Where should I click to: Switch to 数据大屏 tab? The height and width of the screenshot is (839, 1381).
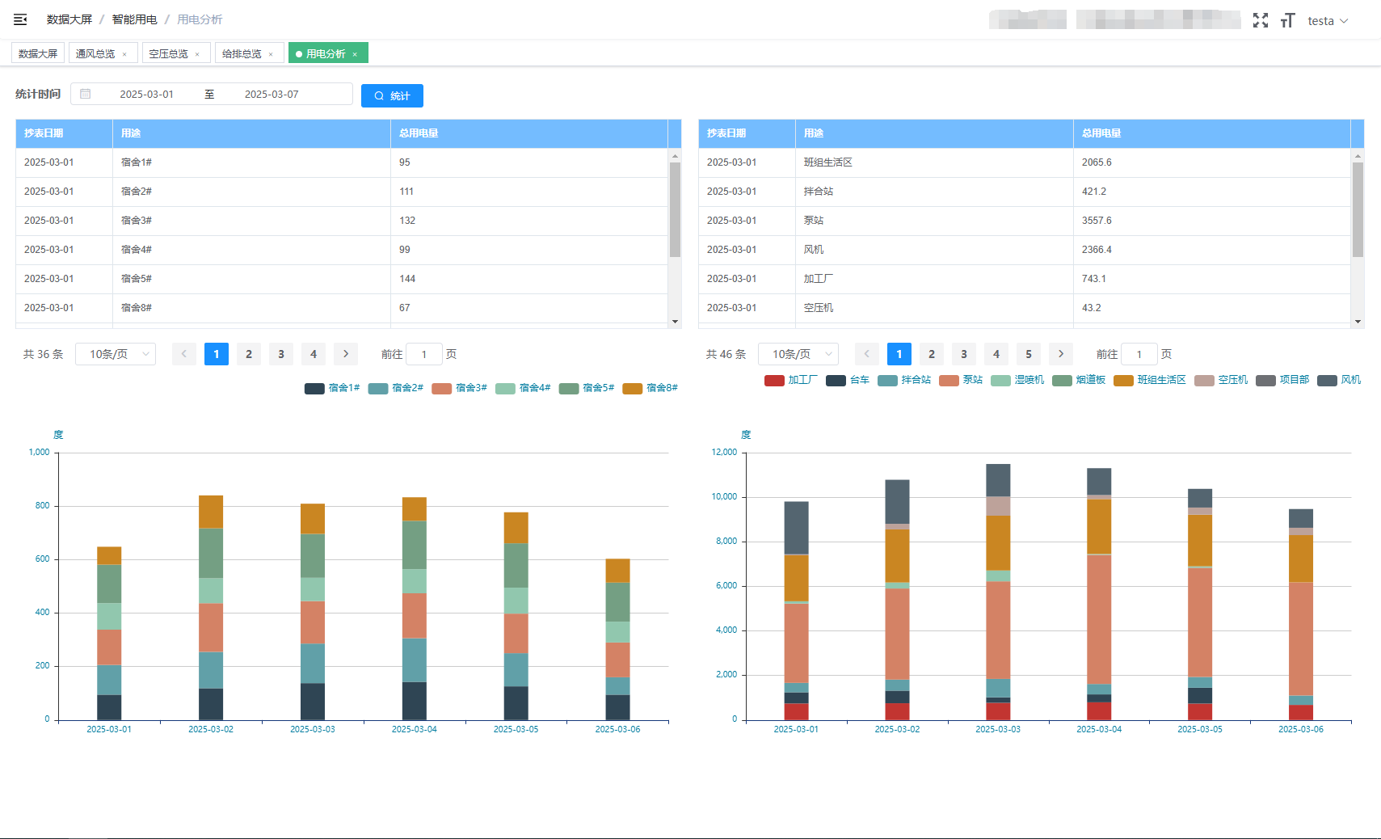point(38,53)
